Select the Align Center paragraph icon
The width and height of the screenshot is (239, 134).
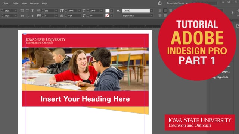(x=165, y=10)
